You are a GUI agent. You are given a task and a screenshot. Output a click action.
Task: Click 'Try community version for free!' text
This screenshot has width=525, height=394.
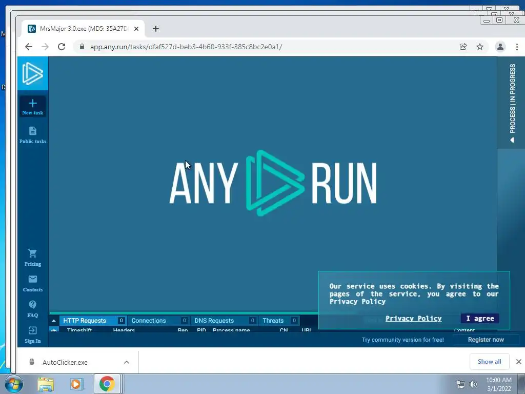coord(403,340)
